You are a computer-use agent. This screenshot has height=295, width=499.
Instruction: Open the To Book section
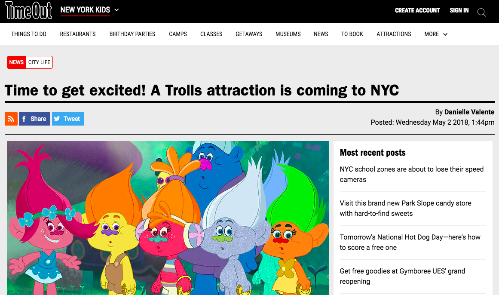pos(352,34)
